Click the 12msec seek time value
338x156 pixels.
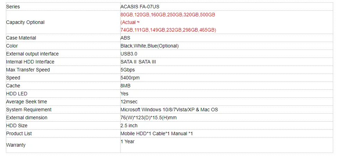(129, 102)
